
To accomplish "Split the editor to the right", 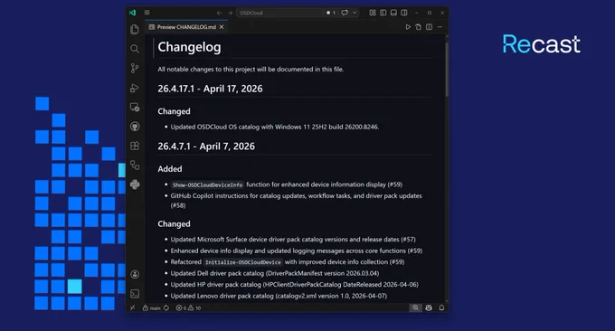I will 429,27.
